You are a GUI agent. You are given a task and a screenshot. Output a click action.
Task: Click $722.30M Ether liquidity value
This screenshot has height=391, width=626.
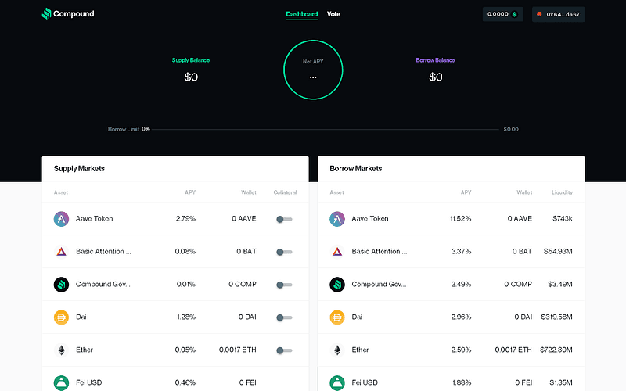[556, 350]
